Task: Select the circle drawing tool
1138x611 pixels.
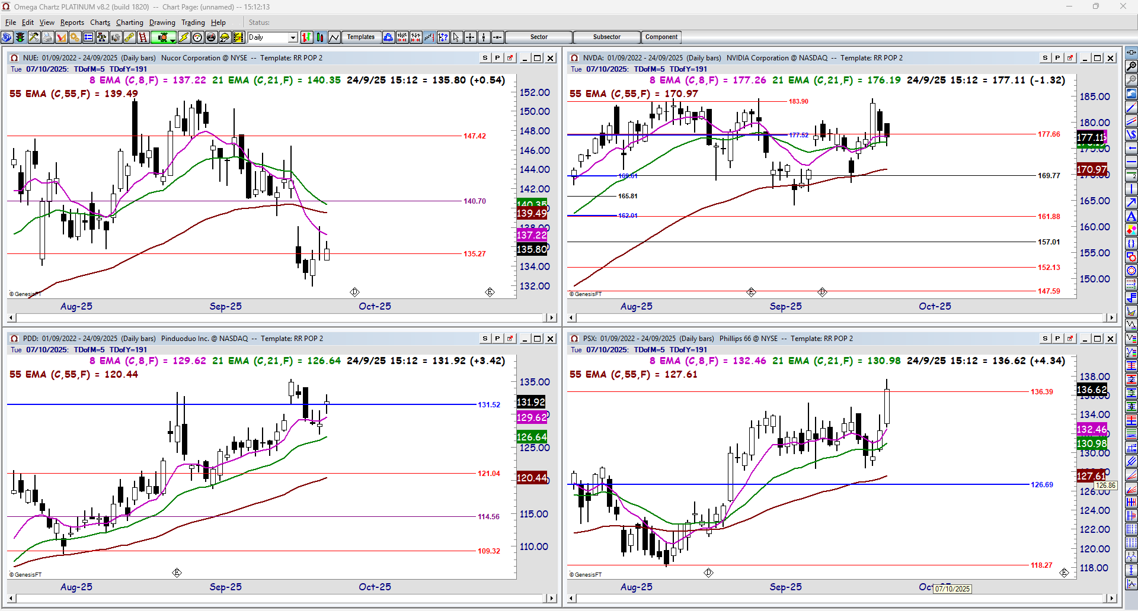Action: (1131, 271)
